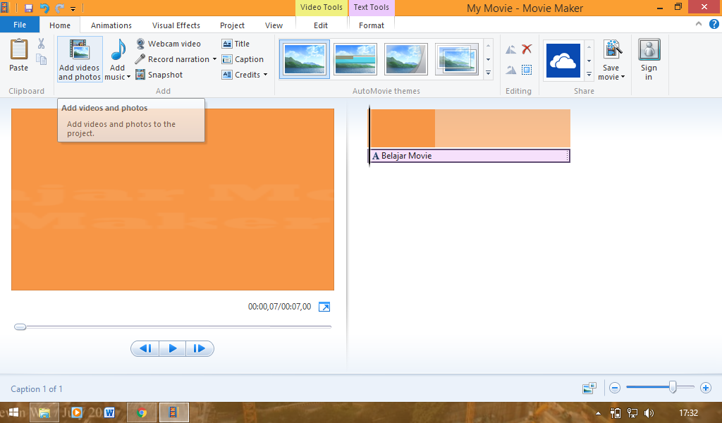The image size is (722, 423).
Task: View preview in full screen
Action: point(324,307)
